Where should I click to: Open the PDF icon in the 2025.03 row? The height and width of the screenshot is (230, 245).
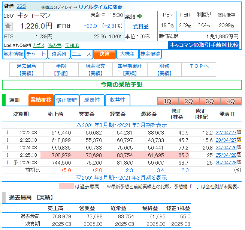(239, 155)
